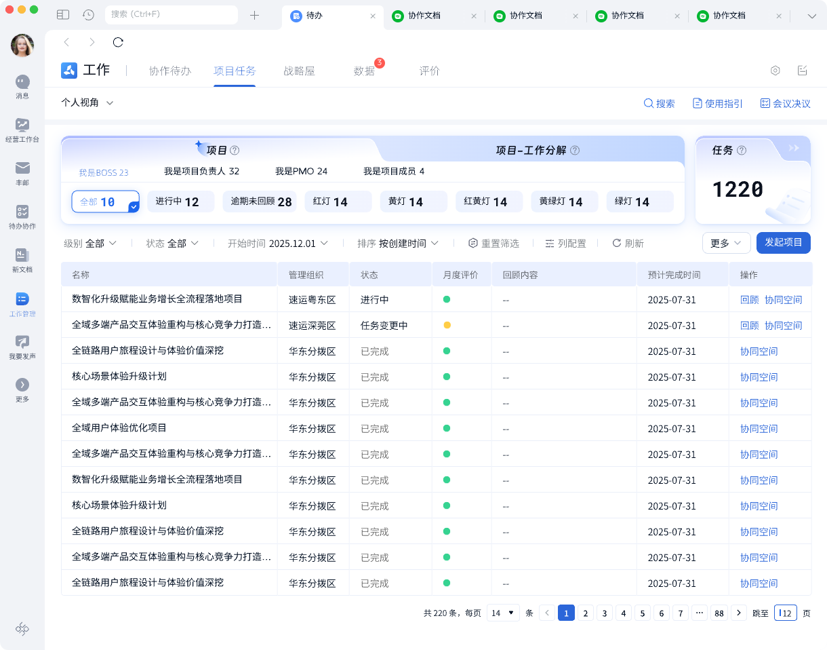Open the 数据 tab with badge
Image resolution: width=827 pixels, height=650 pixels.
364,70
